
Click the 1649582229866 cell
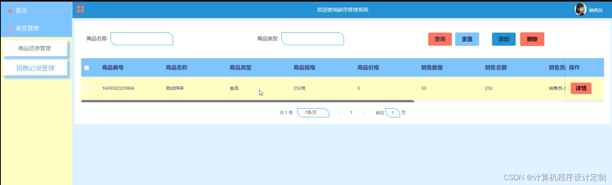coord(118,88)
